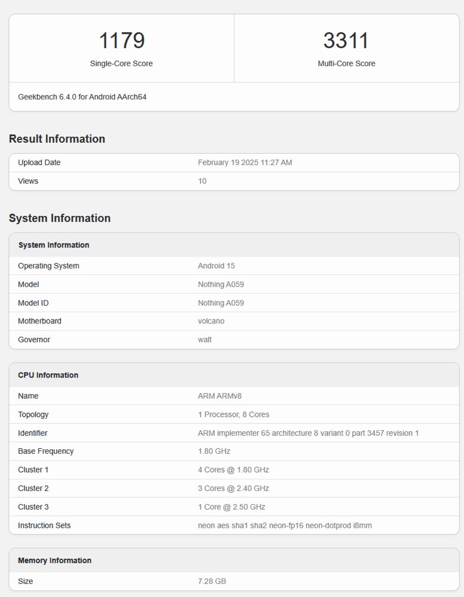This screenshot has height=597, width=464.
Task: Click the Multi-Core Score value 3311
Action: click(x=346, y=41)
